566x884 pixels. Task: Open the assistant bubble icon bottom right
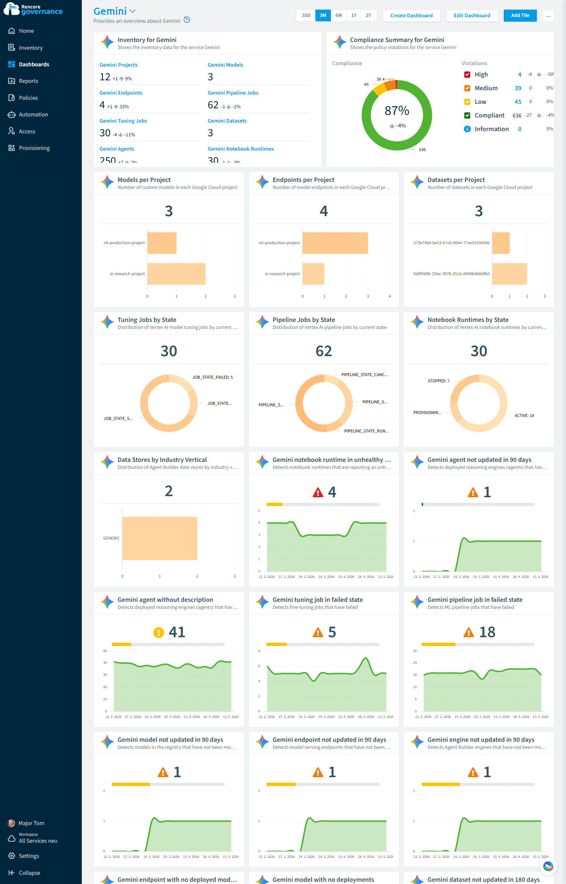point(548,866)
